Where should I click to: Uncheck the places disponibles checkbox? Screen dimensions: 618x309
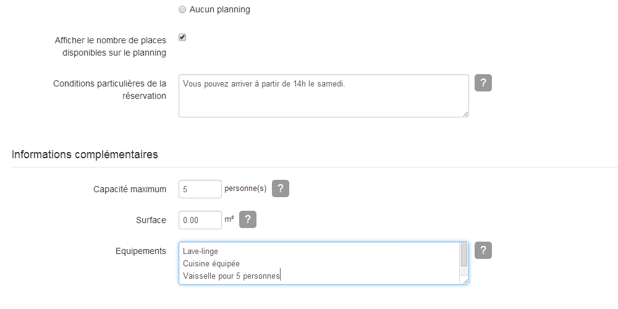coord(182,38)
